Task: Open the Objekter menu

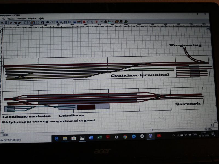Action: [x=11, y=19]
